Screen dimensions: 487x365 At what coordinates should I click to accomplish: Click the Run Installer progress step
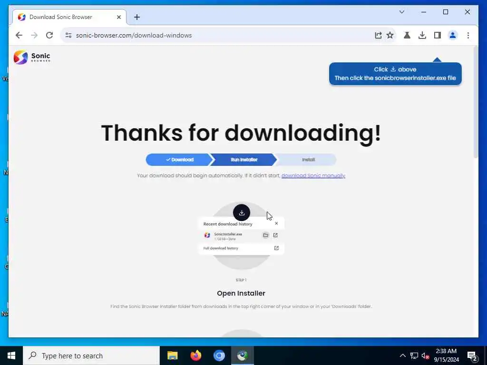pos(244,160)
